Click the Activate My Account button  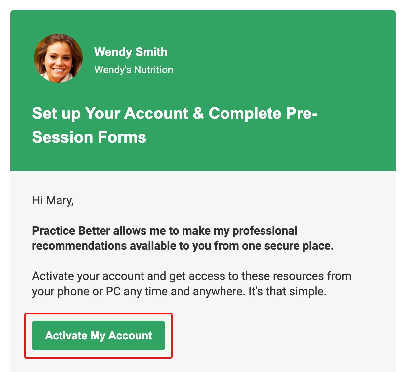pos(99,335)
